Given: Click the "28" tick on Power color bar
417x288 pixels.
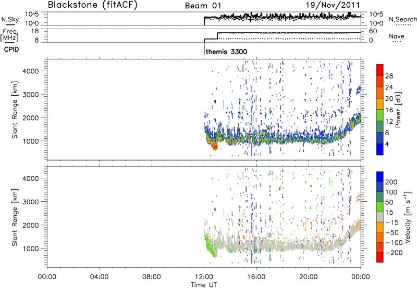Looking at the screenshot, I should (x=389, y=76).
